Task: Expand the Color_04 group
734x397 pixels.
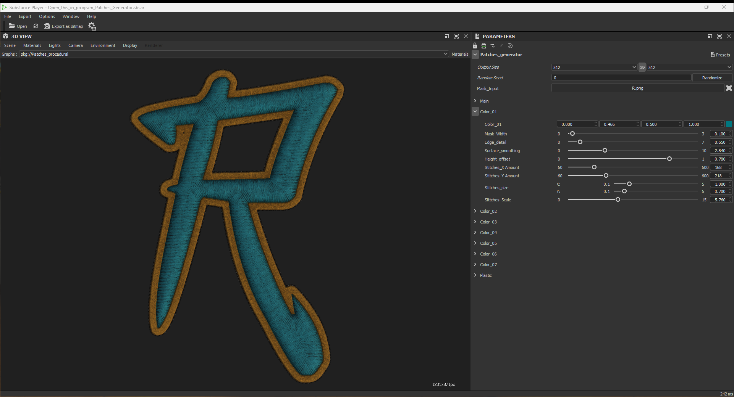Action: [x=475, y=232]
